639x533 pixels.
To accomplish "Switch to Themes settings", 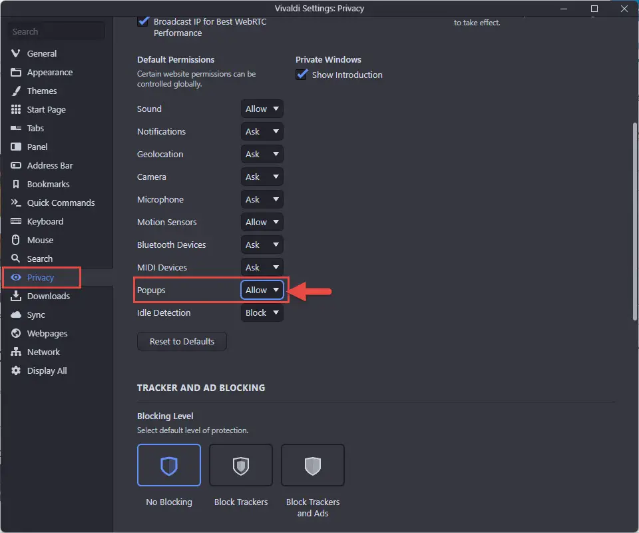I will 42,91.
